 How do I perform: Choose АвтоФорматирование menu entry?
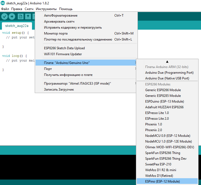pyautogui.click(x=86, y=16)
